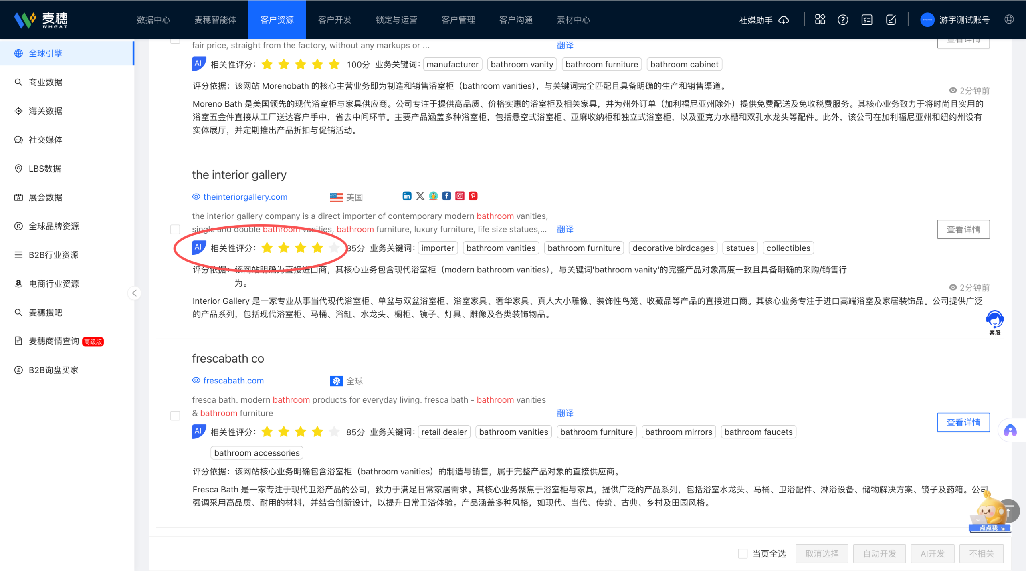Click 查看详情 for the interior gallery
This screenshot has width=1026, height=571.
click(963, 229)
